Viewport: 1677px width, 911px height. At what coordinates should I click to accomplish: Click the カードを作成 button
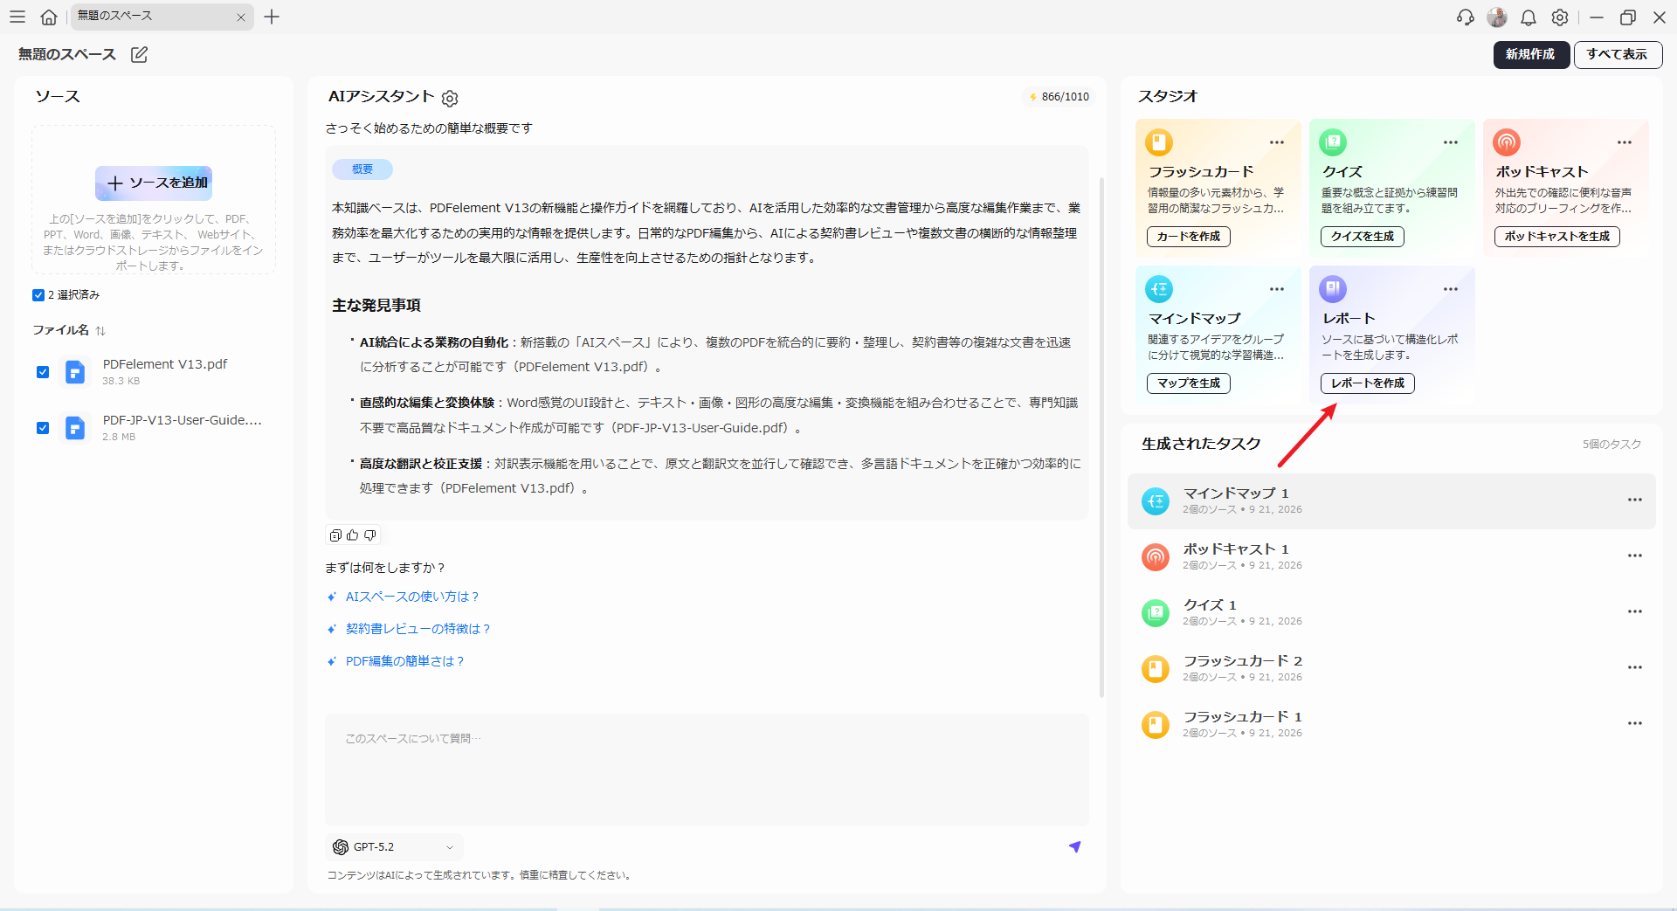[1189, 237]
